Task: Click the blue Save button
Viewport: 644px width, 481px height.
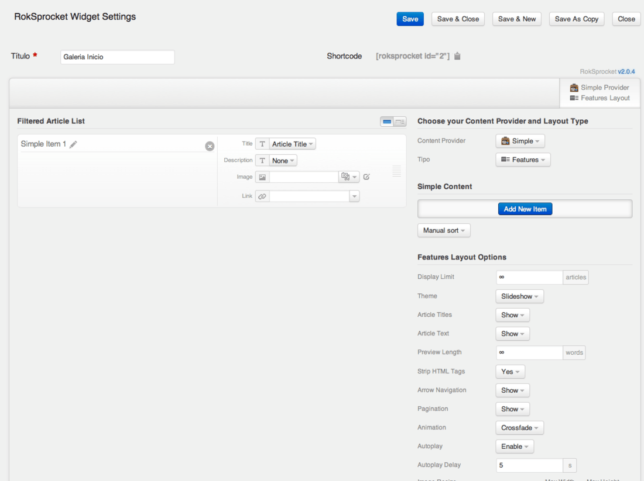Action: [x=410, y=19]
